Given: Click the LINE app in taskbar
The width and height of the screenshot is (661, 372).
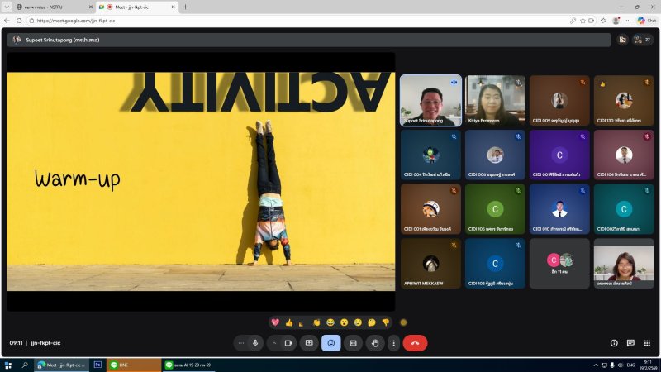Looking at the screenshot, I should click(134, 364).
